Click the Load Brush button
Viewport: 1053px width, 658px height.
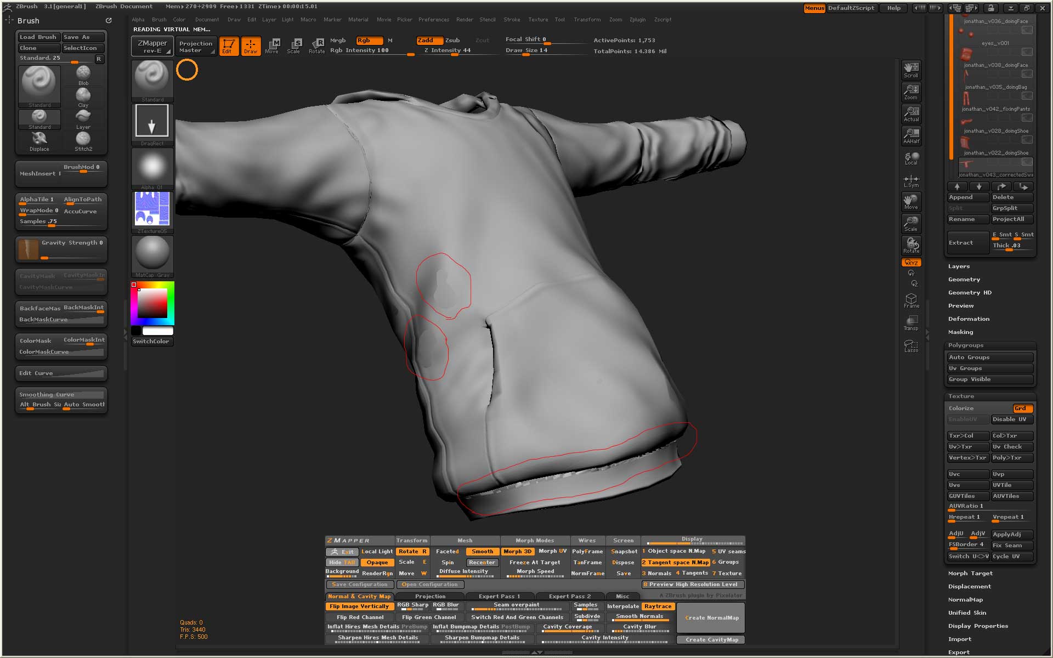point(38,37)
